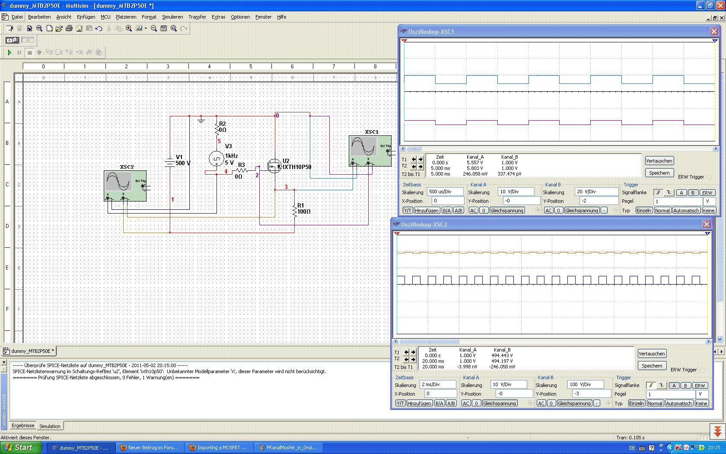Click the zoom in magnifier icon
Image resolution: width=726 pixels, height=454 pixels.
point(129,29)
